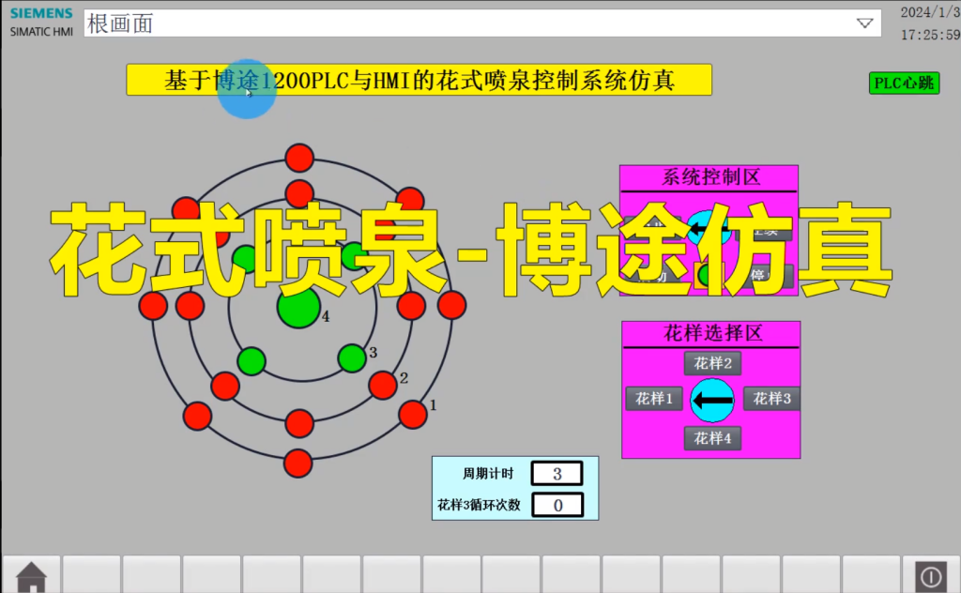The width and height of the screenshot is (961, 593).
Task: Click the 周期计时 value field
Action: pyautogui.click(x=557, y=473)
